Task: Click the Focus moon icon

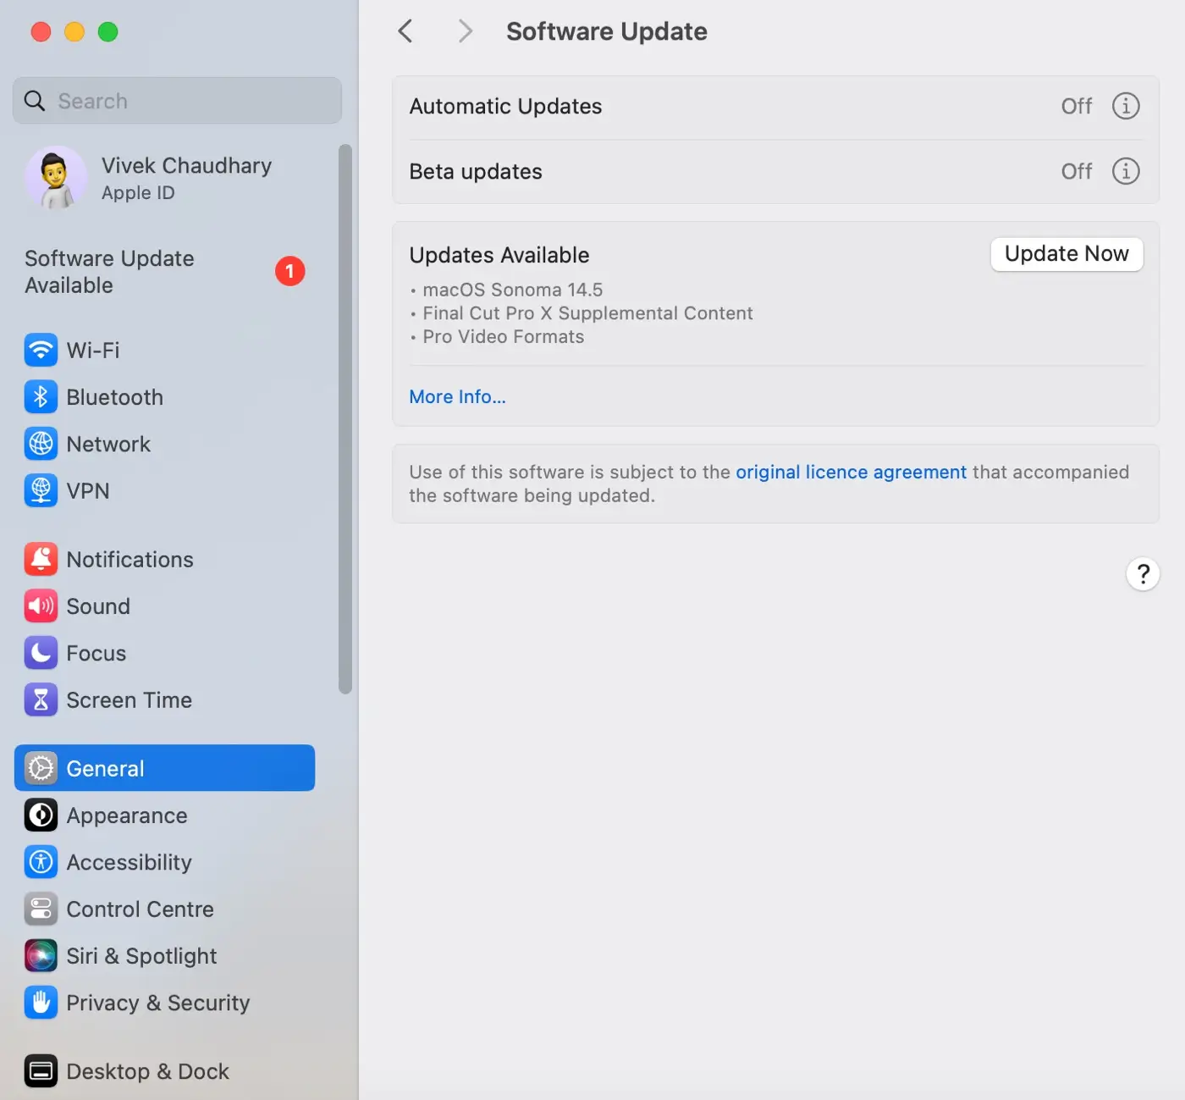Action: click(x=41, y=653)
